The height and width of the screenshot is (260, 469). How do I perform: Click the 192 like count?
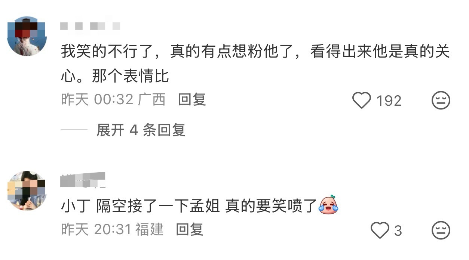click(389, 101)
